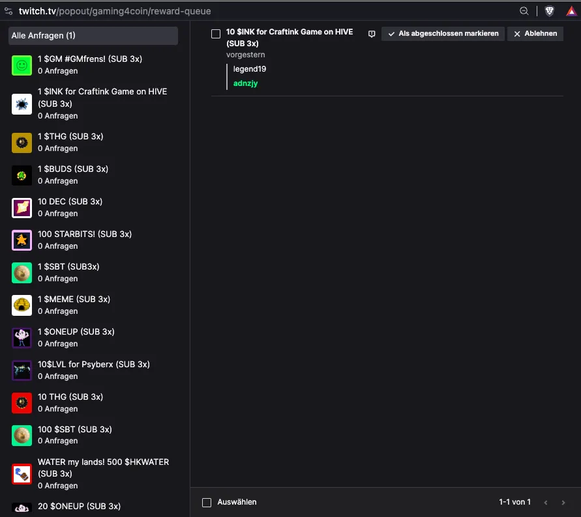Select 1 $MEME (SUB 3x) reward entry
581x517 pixels.
point(93,305)
